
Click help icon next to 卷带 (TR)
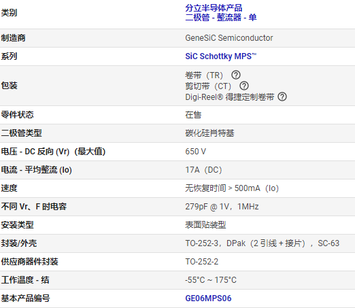tap(236, 75)
